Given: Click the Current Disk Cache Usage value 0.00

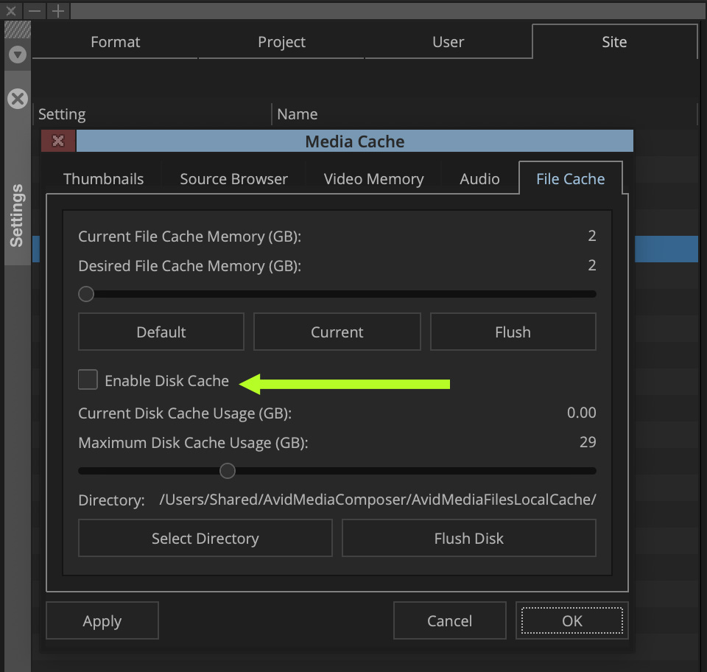Looking at the screenshot, I should (581, 413).
